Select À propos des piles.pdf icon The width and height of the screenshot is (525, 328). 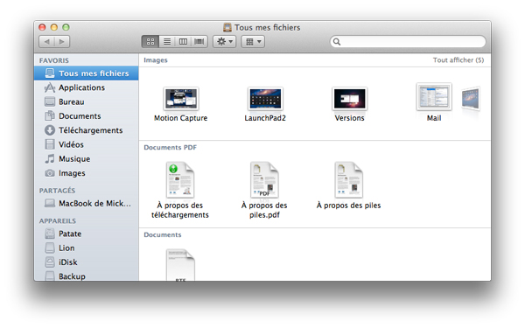pos(265,180)
